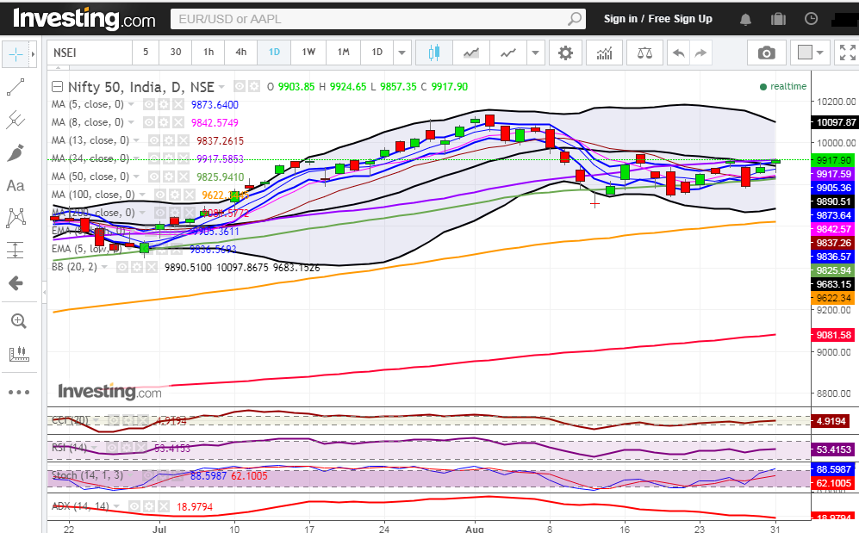Switch to line chart style
859x533 pixels.
507,53
